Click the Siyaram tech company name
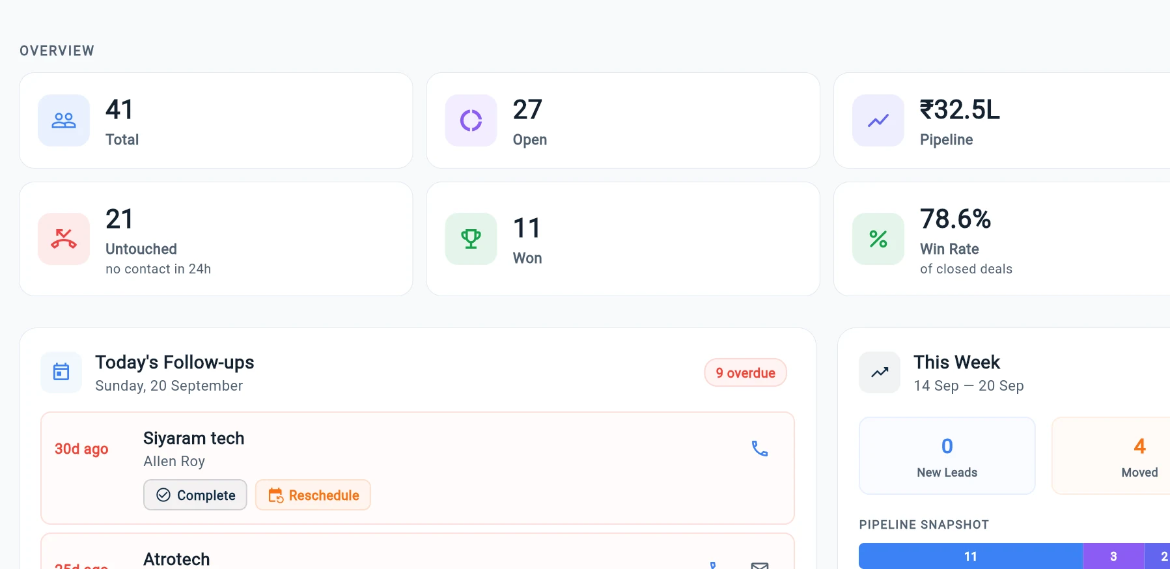 click(193, 438)
